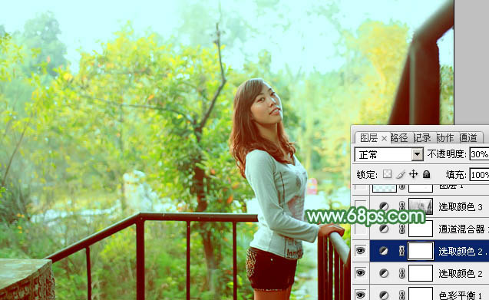This screenshot has width=489, height=300.
Task: Toggle lock image pixels brush icon
Action: pos(401,174)
